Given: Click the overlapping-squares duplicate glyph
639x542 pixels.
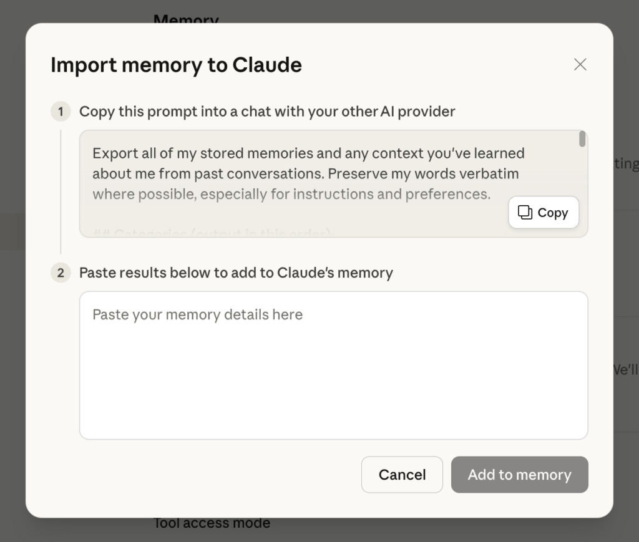Looking at the screenshot, I should (525, 213).
